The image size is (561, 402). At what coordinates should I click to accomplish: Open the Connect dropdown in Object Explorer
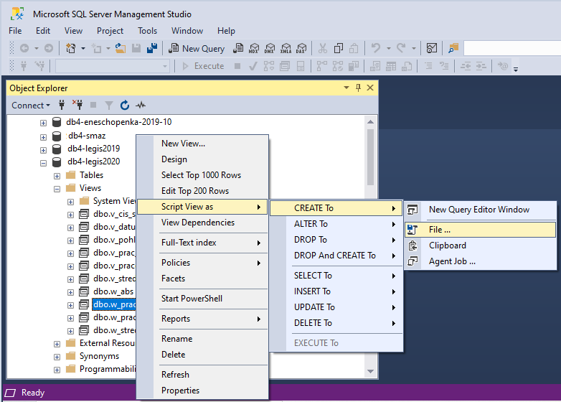click(31, 106)
